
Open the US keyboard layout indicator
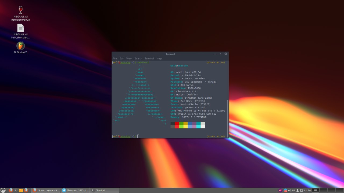(x=293, y=190)
